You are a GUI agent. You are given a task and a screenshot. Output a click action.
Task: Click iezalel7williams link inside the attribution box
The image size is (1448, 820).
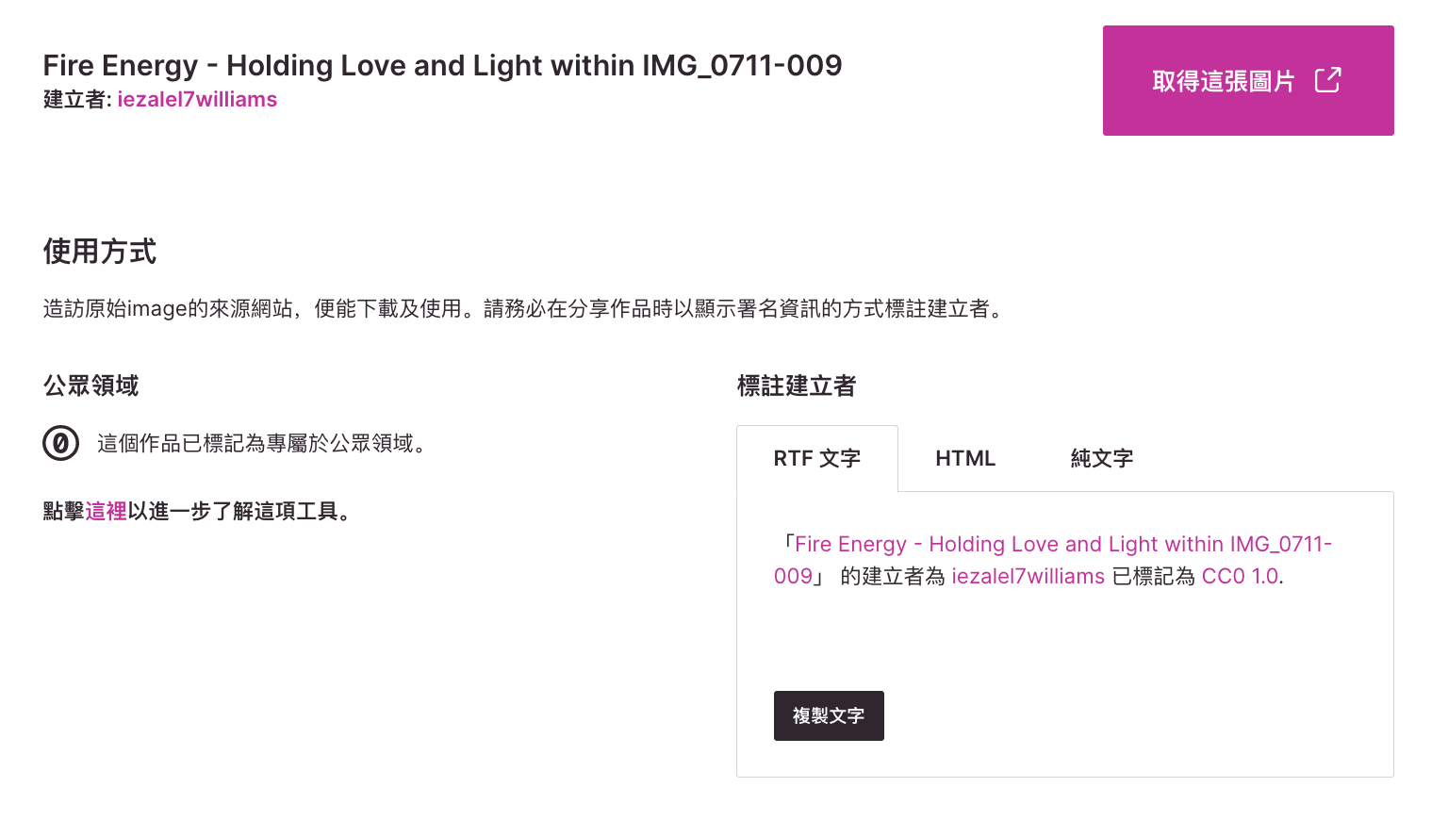(1028, 577)
